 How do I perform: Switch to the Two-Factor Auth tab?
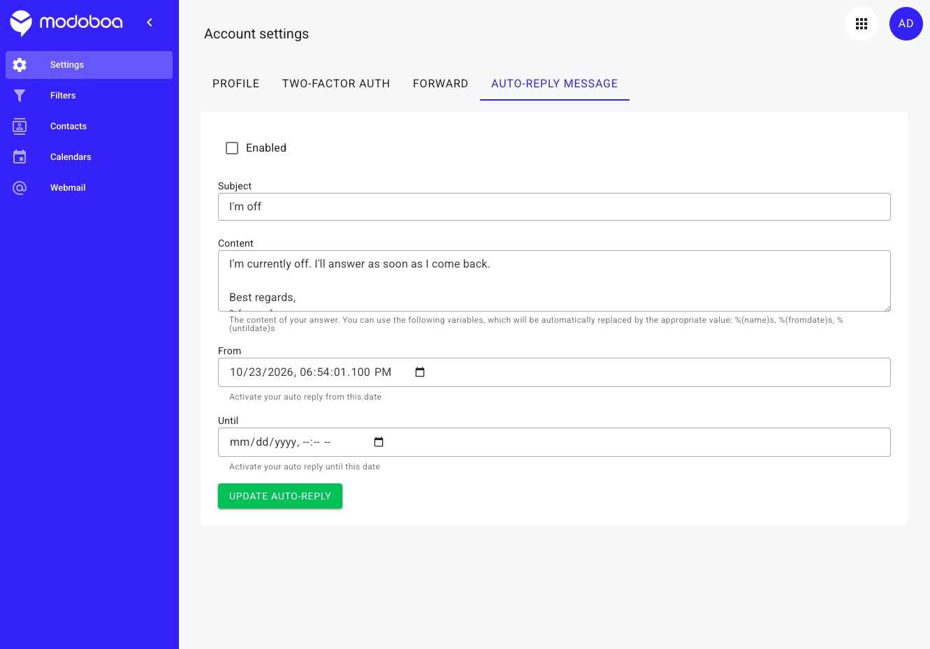click(336, 84)
